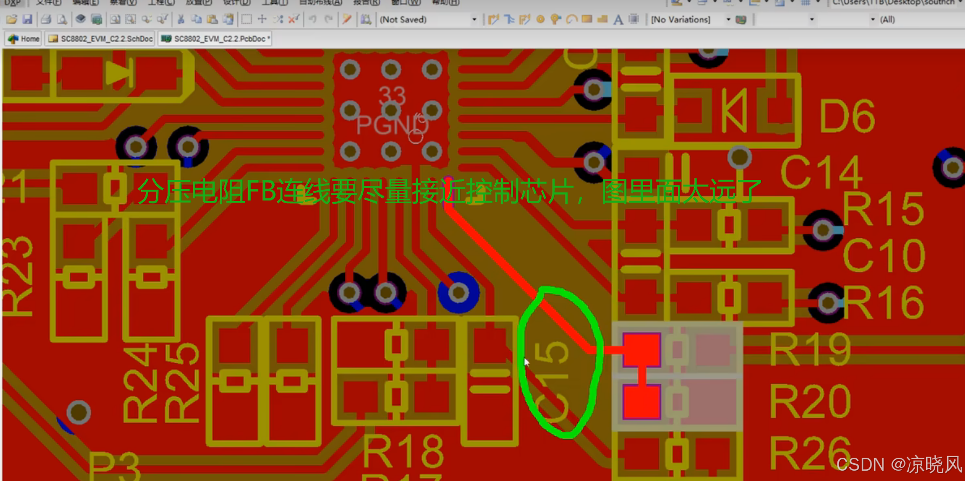Select the Place String 'A' tool

(618, 19)
